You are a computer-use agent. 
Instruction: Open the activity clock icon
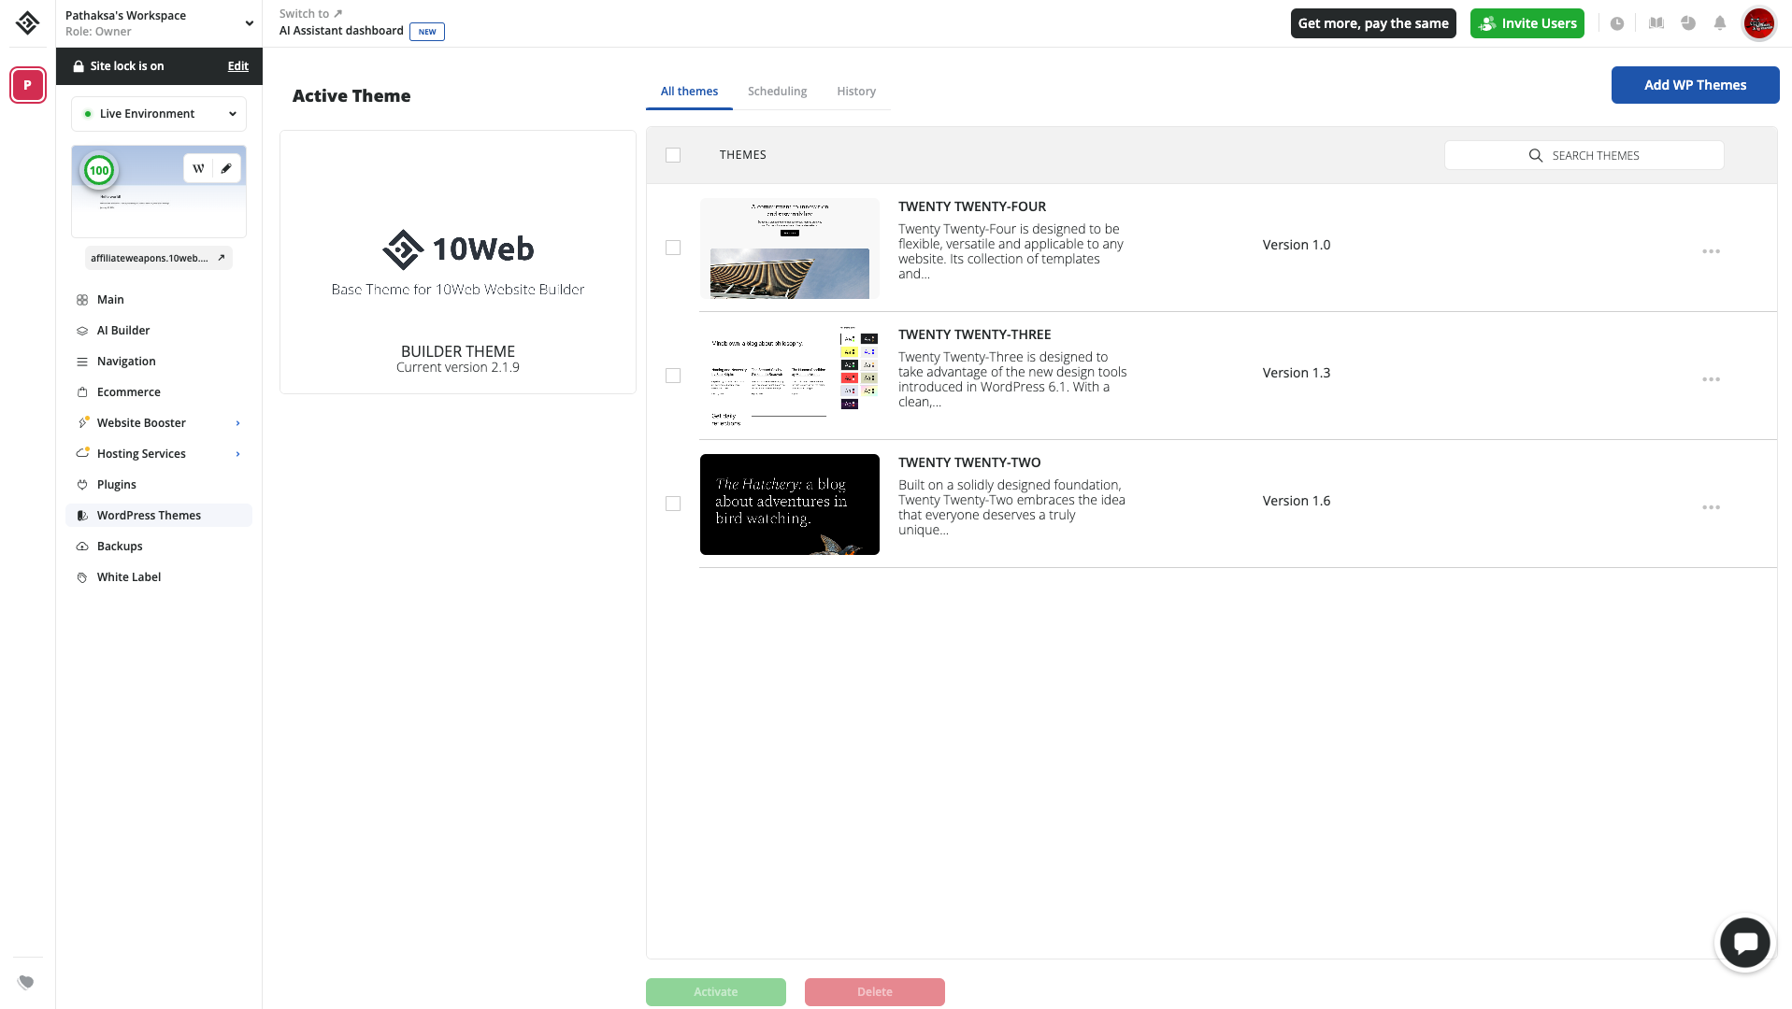(x=1618, y=23)
